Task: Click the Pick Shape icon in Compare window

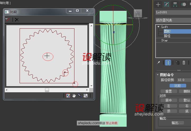Action: coord(8,19)
